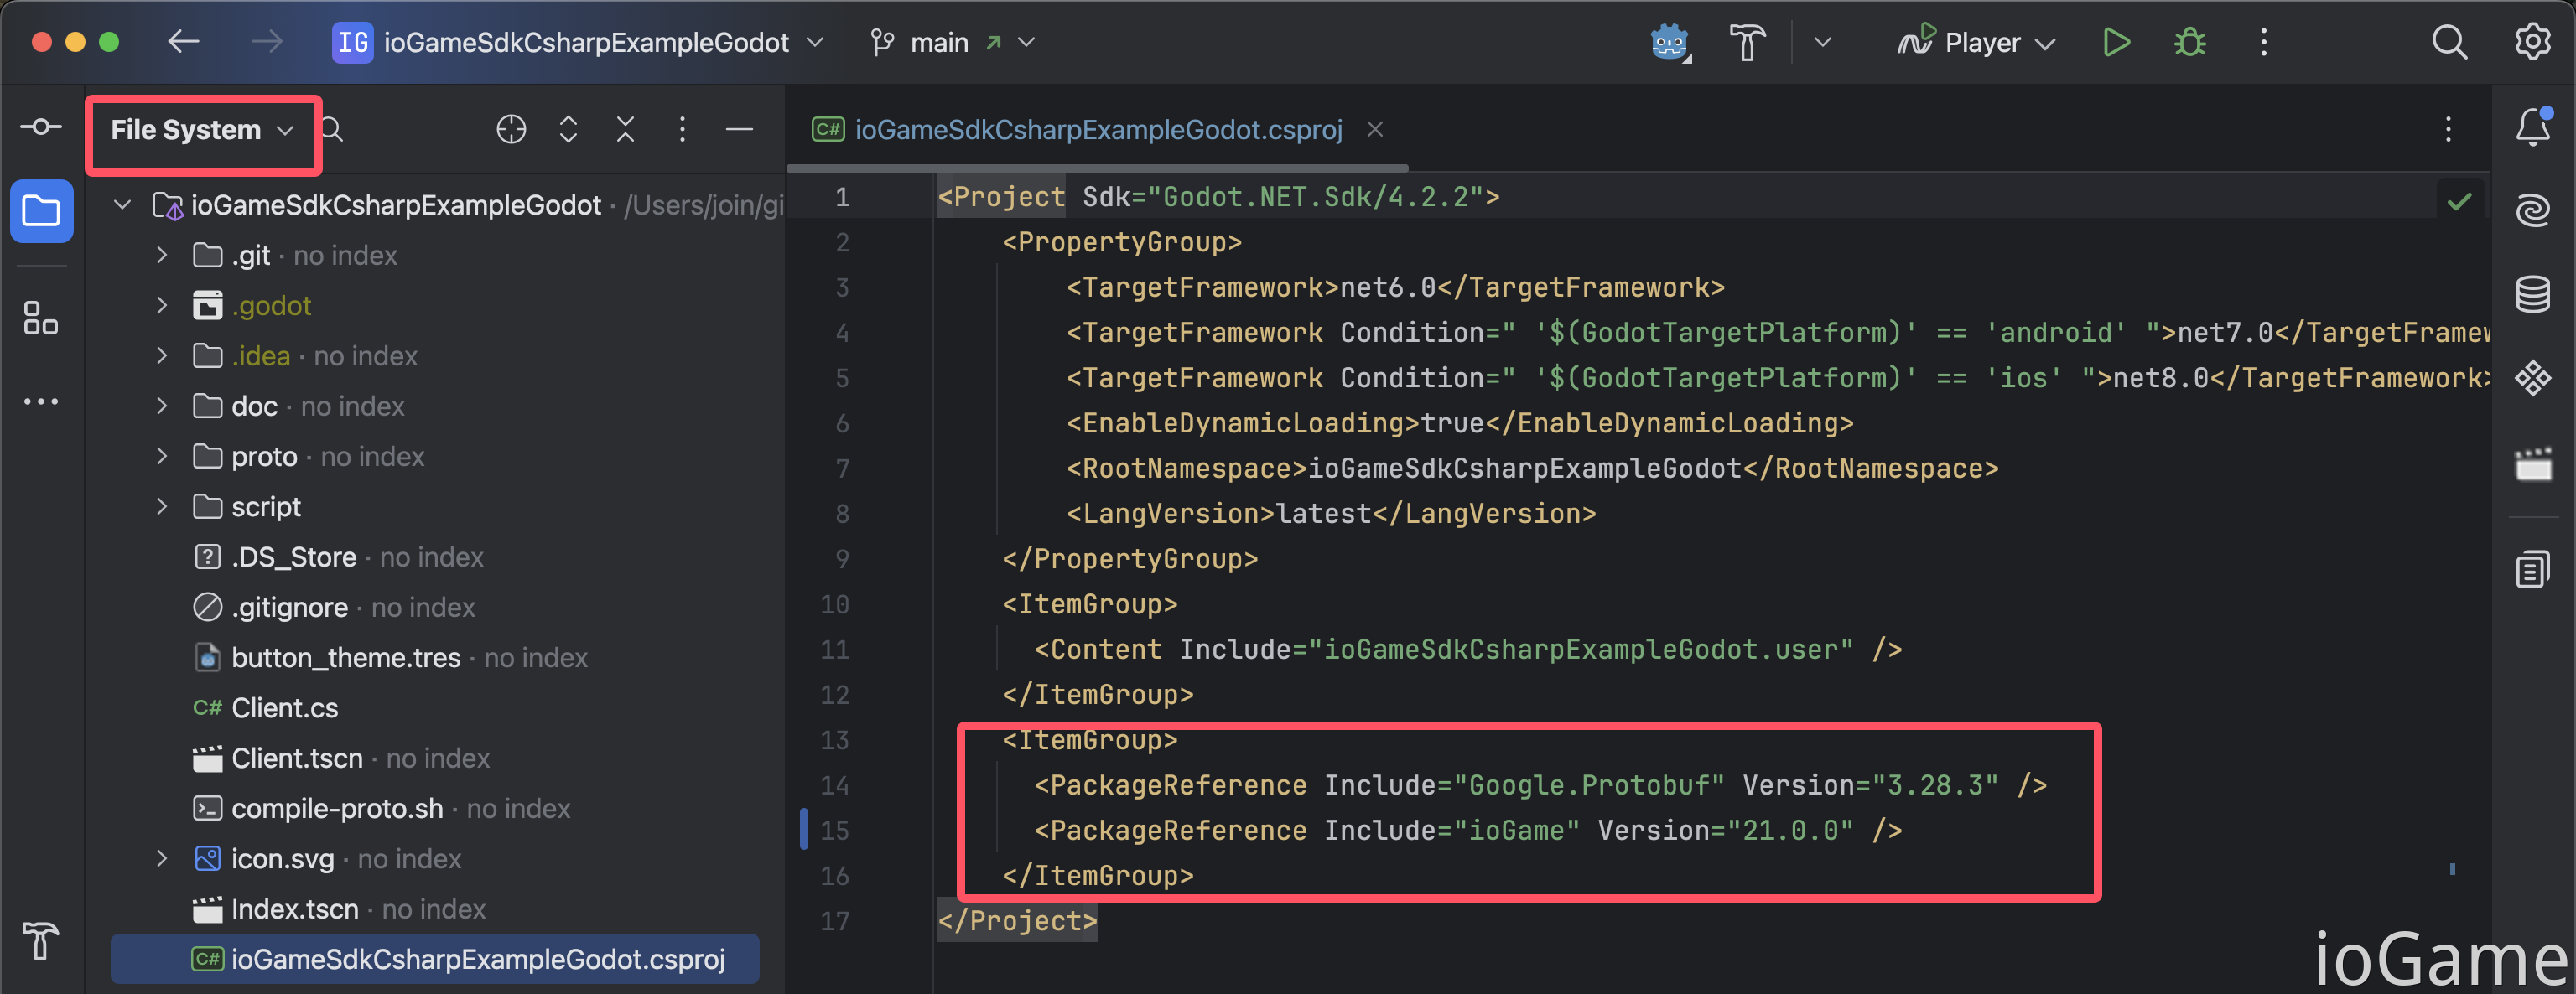Expand the script folder
The width and height of the screenshot is (2576, 994).
[162, 506]
